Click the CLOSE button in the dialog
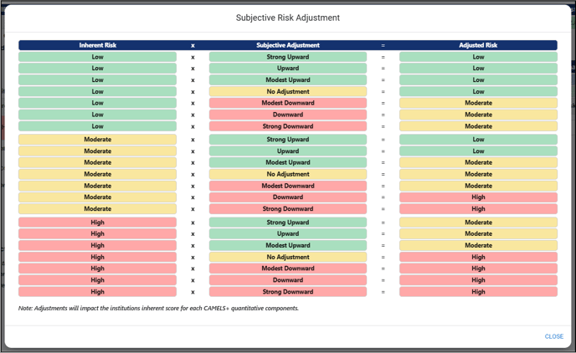The width and height of the screenshot is (576, 353). [x=553, y=336]
